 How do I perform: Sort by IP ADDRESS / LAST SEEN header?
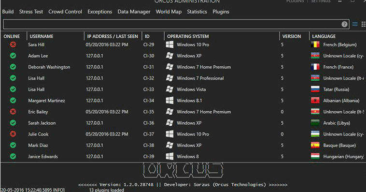113,36
